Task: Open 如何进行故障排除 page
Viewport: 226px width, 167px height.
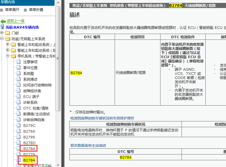Action: pyautogui.click(x=37, y=85)
